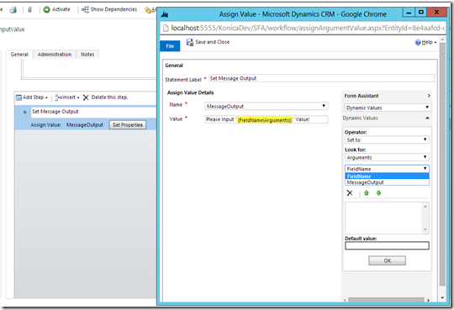Click the green move up arrow
Image resolution: width=454 pixels, height=310 pixels.
(367, 192)
